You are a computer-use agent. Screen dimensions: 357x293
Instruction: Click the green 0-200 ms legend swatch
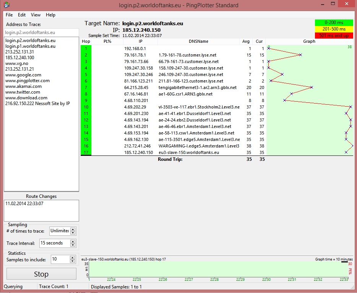point(334,23)
